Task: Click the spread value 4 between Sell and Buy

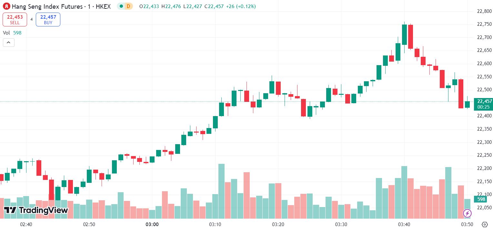Action: pos(32,19)
